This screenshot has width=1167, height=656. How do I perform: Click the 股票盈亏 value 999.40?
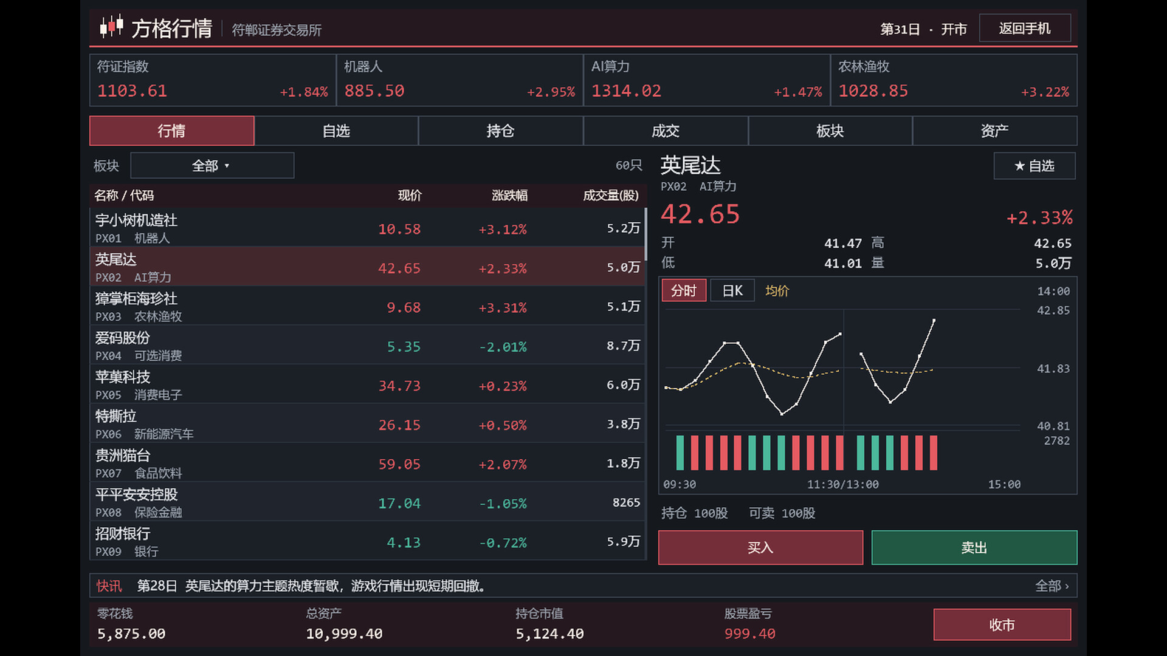pos(749,634)
